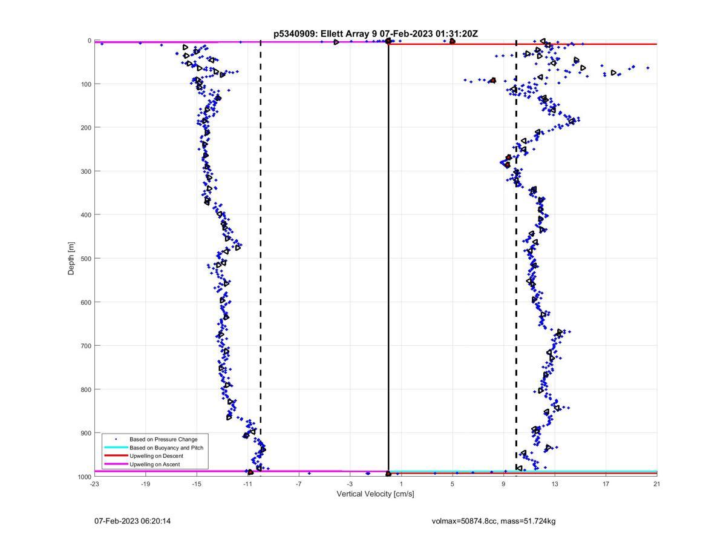
Task: Click the x-axis tick label 21
Action: [657, 484]
